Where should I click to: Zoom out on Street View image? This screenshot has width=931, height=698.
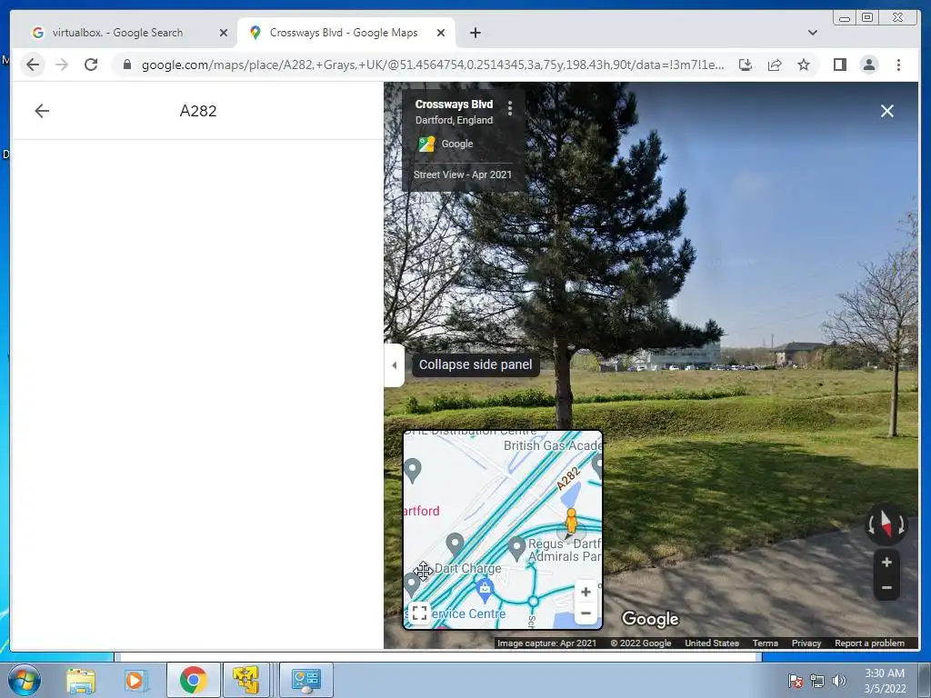pos(886,588)
